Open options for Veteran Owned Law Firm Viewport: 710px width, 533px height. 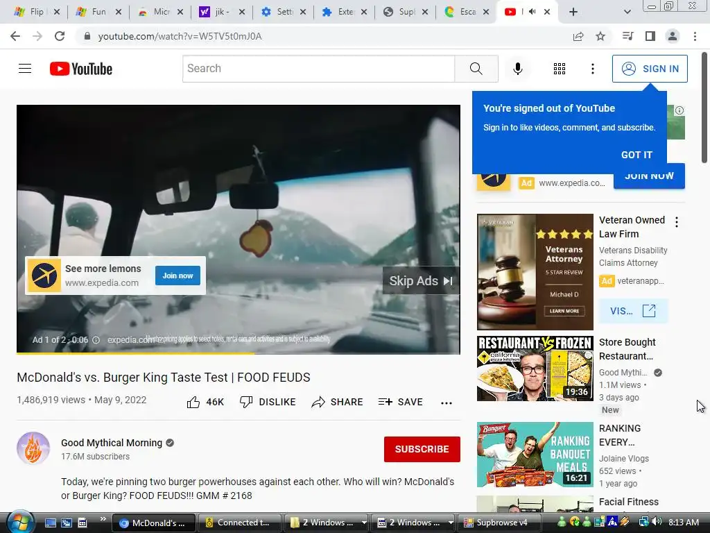pos(677,222)
